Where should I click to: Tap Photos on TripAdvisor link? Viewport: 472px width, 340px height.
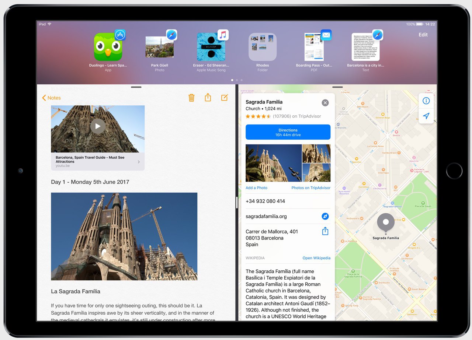310,188
